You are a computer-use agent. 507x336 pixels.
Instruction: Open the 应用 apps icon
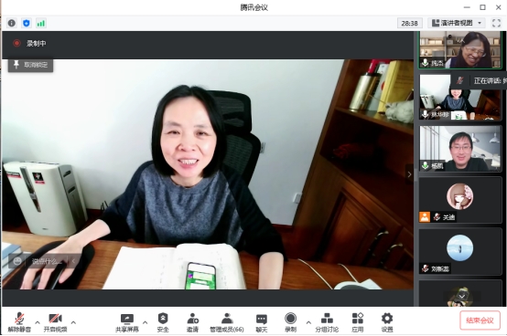click(x=358, y=322)
